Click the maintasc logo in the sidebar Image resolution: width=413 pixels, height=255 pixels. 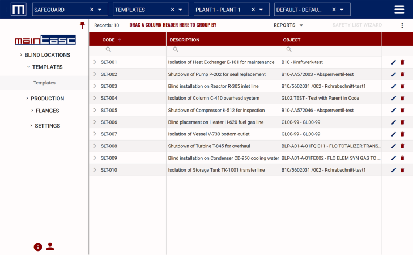(45, 40)
